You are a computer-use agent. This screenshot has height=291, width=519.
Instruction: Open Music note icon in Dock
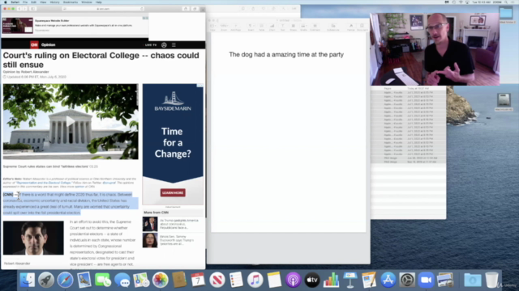pos(255,280)
